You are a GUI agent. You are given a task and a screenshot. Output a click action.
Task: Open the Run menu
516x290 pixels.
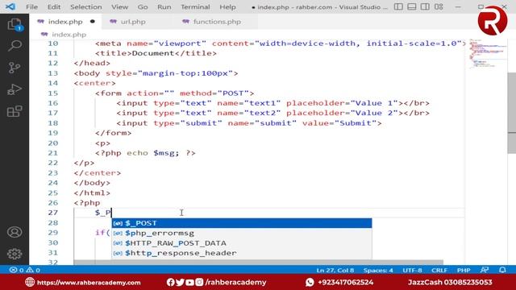pyautogui.click(x=164, y=7)
